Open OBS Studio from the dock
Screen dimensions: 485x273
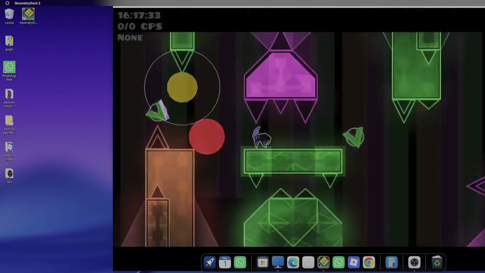pyautogui.click(x=414, y=262)
